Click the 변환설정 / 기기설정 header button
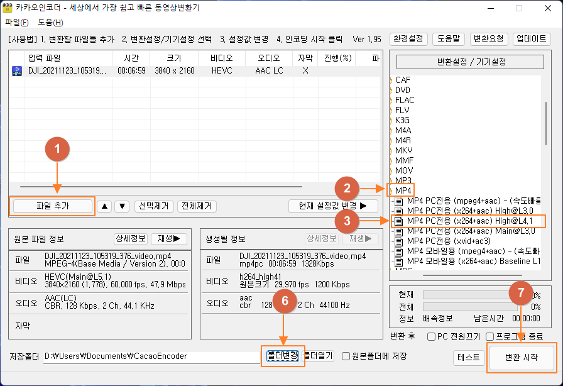 pyautogui.click(x=470, y=62)
